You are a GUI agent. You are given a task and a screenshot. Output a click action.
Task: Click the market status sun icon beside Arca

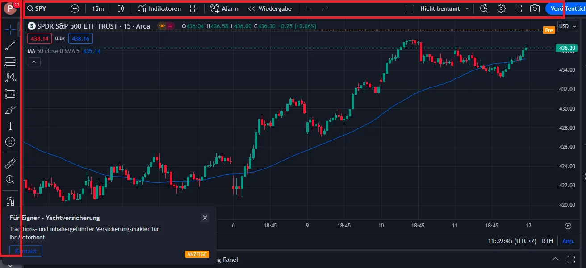(162, 26)
